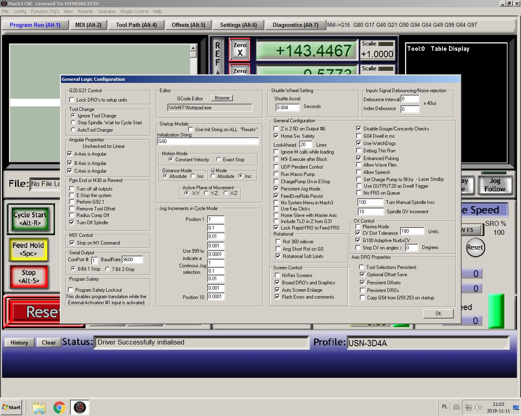Viewport: 521px width, 416px height.
Task: Click the Cycle Start button
Action: (x=31, y=219)
